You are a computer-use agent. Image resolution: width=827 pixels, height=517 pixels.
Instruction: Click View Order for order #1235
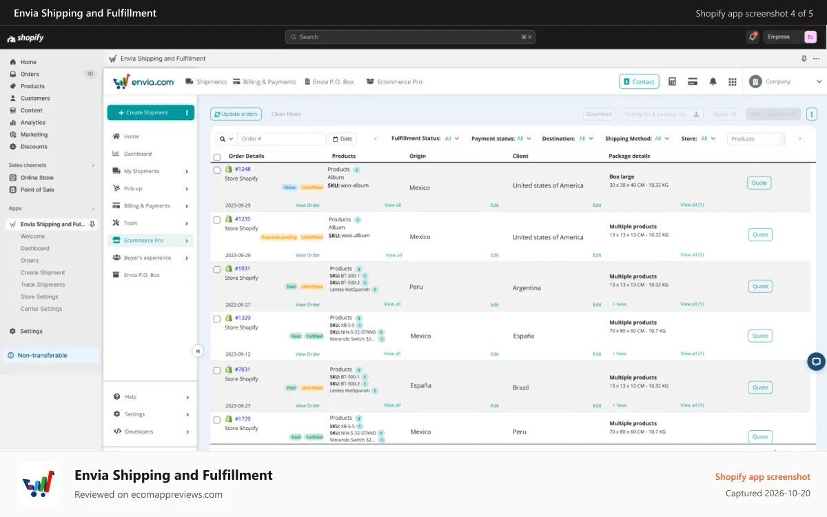click(x=308, y=255)
